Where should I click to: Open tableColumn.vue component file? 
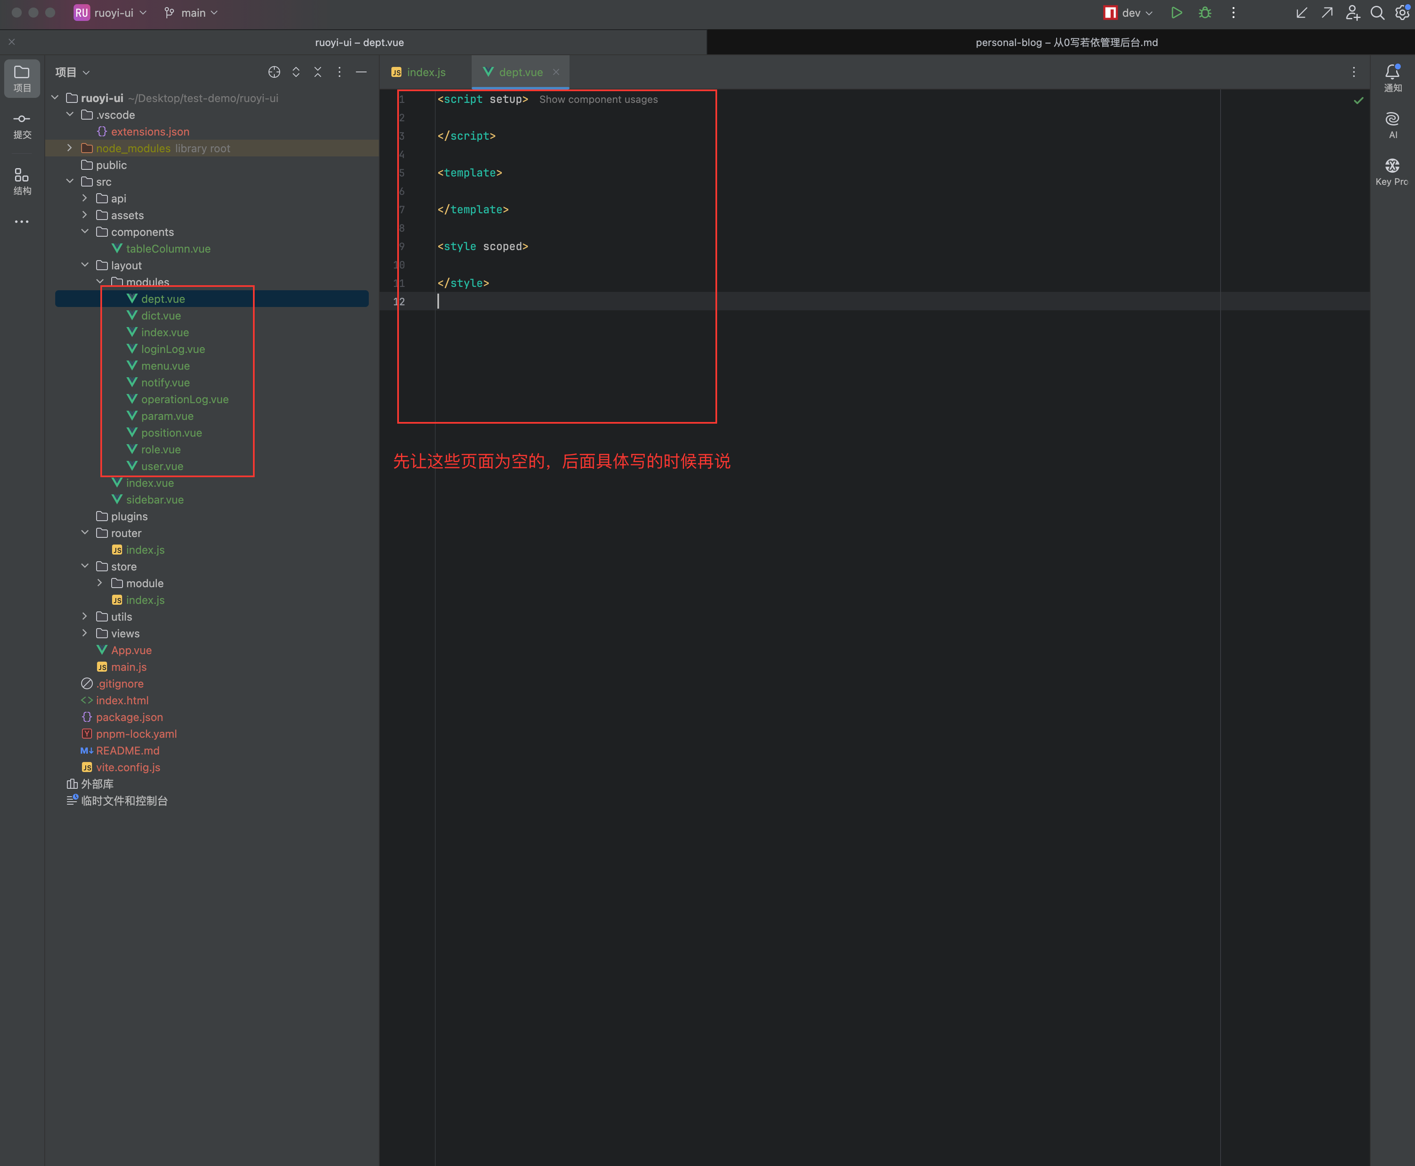click(168, 248)
